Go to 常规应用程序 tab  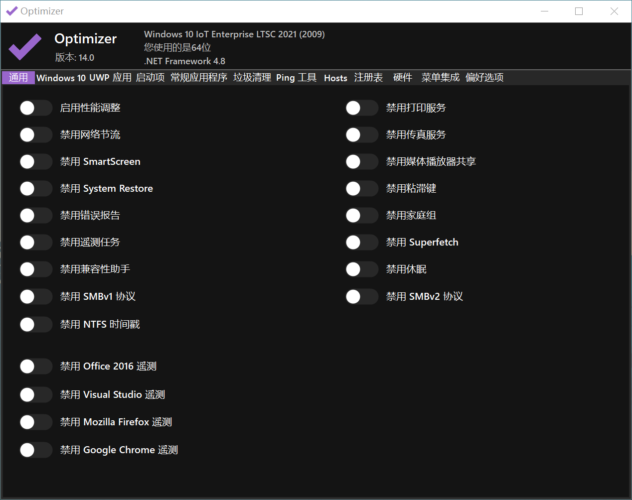[x=199, y=78]
